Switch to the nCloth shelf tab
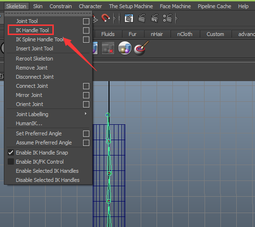The image size is (255, 227). tap(185, 34)
